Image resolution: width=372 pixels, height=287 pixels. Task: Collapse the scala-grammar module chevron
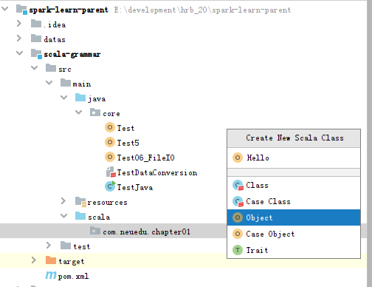[19, 53]
